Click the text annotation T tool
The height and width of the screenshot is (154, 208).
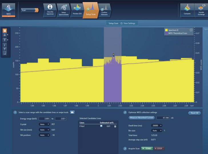click(x=5, y=40)
